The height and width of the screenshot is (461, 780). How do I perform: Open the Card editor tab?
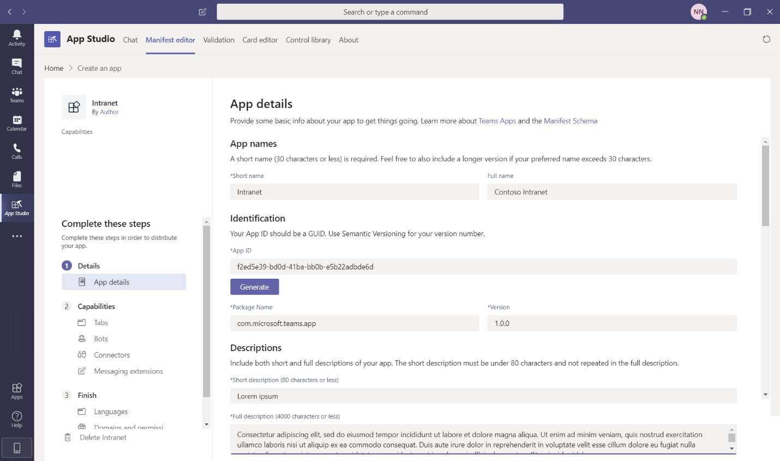(x=260, y=40)
